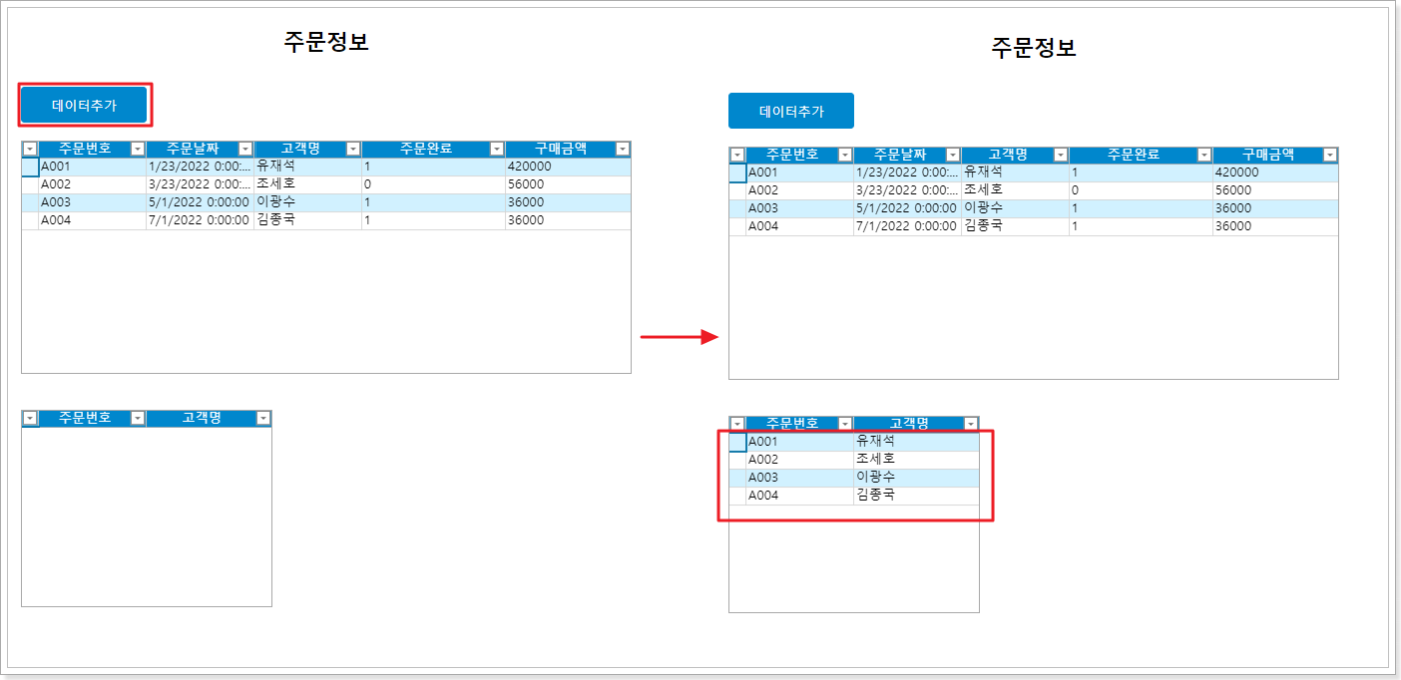Select cell A001 in left upper table
Viewport: 1401px width, 680px height.
[92, 168]
